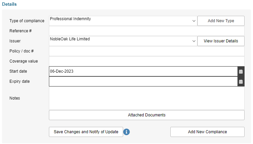253x144 pixels.
Task: Click View Issuer Details
Action: (x=221, y=41)
